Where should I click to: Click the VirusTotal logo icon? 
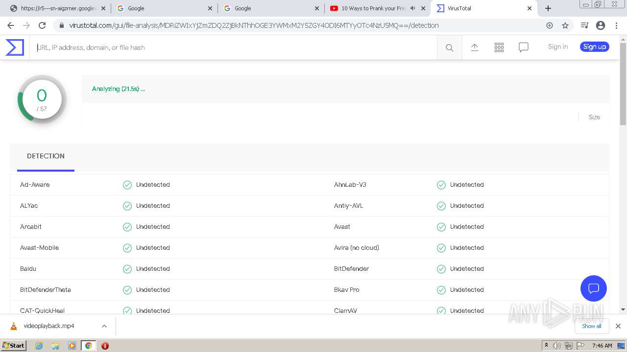coord(15,47)
